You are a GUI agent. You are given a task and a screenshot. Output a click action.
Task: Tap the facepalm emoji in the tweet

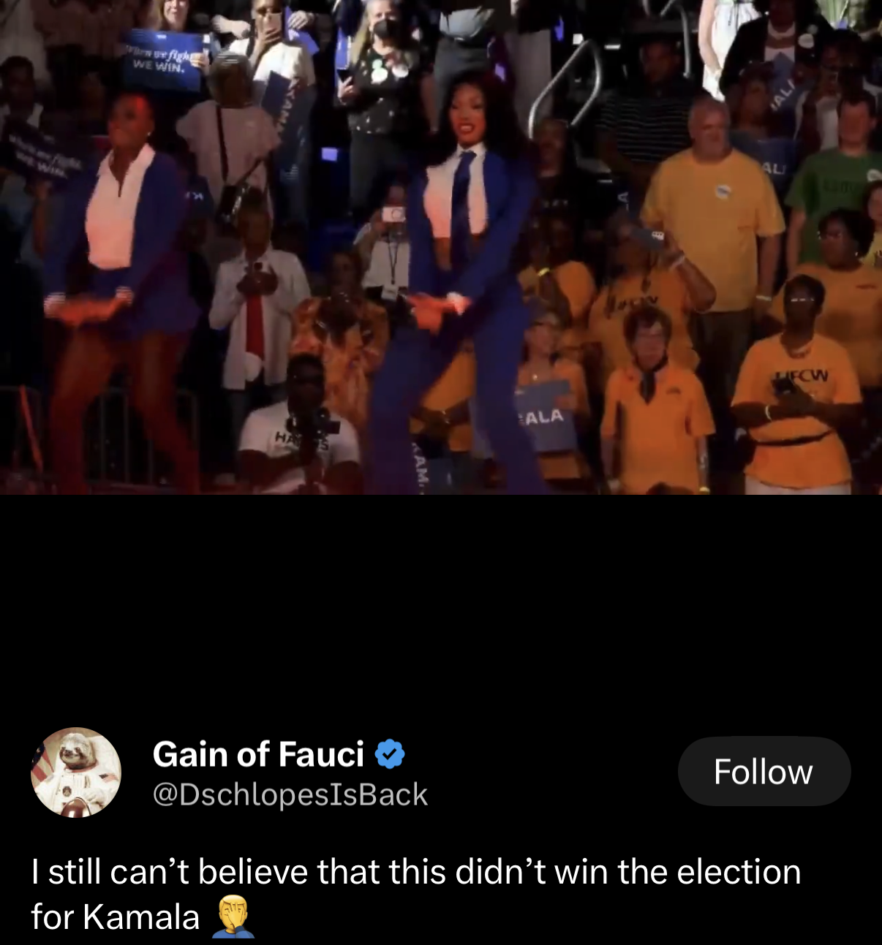point(233,917)
